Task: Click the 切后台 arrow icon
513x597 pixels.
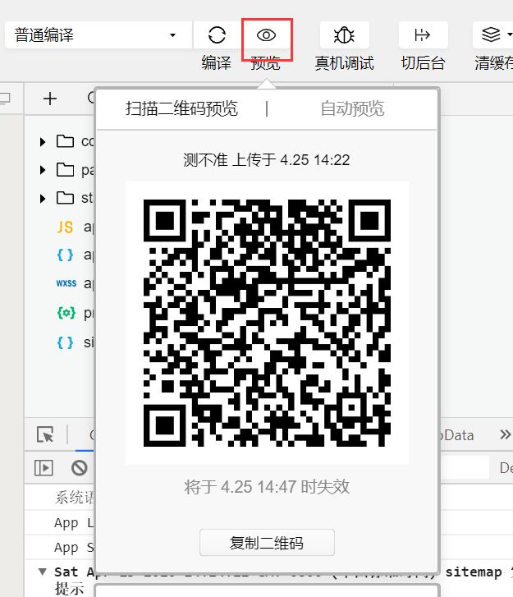Action: point(423,35)
